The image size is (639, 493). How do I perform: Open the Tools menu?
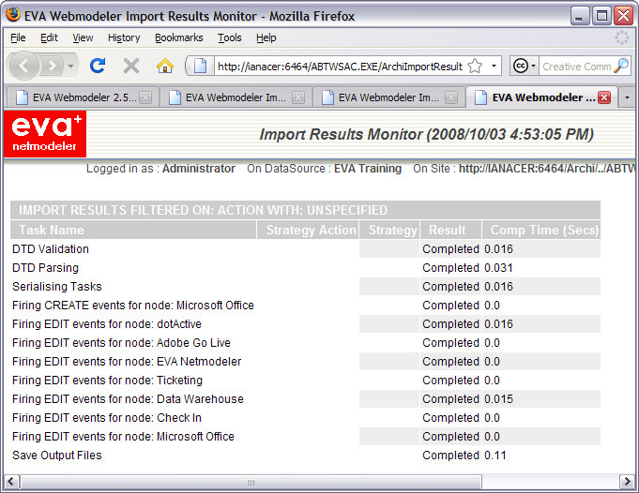pyautogui.click(x=229, y=37)
